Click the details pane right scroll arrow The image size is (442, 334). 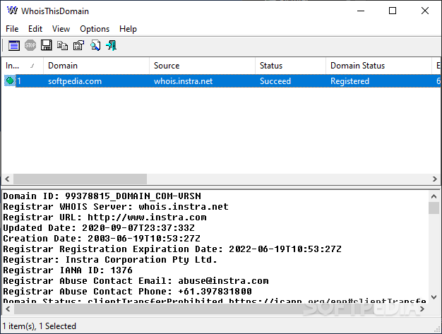pyautogui.click(x=422, y=309)
